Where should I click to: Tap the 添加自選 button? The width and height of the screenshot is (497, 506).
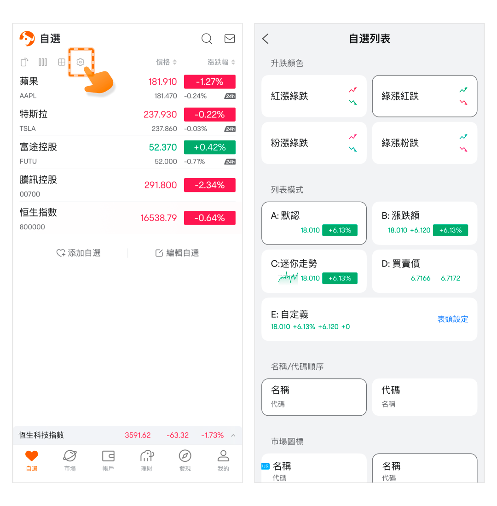pyautogui.click(x=78, y=253)
